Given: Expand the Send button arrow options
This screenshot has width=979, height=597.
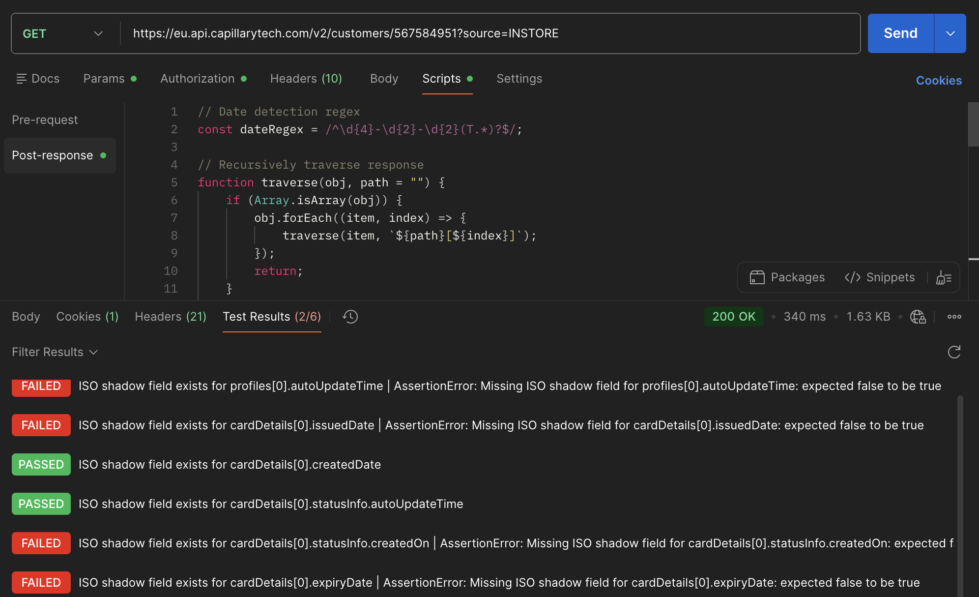Looking at the screenshot, I should point(950,33).
